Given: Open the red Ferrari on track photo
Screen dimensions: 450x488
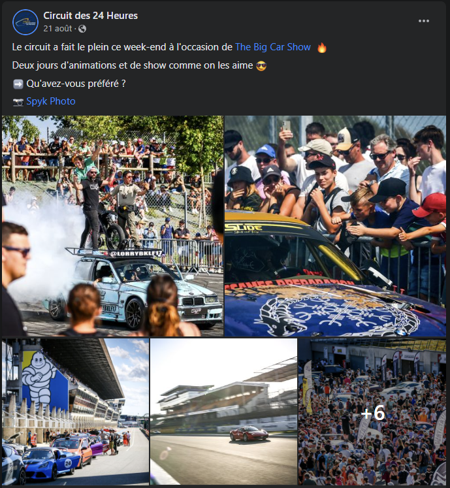Looking at the screenshot, I should (x=223, y=412).
